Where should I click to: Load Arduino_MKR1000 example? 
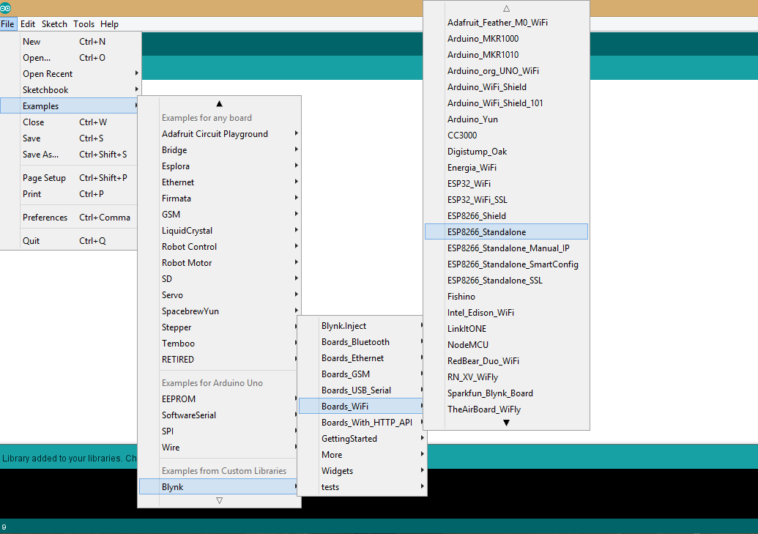point(506,38)
